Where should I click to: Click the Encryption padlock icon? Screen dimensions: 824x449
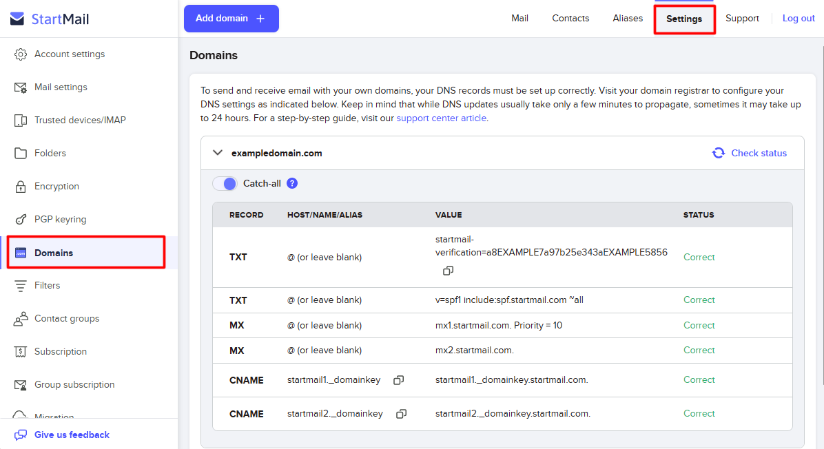[21, 187]
